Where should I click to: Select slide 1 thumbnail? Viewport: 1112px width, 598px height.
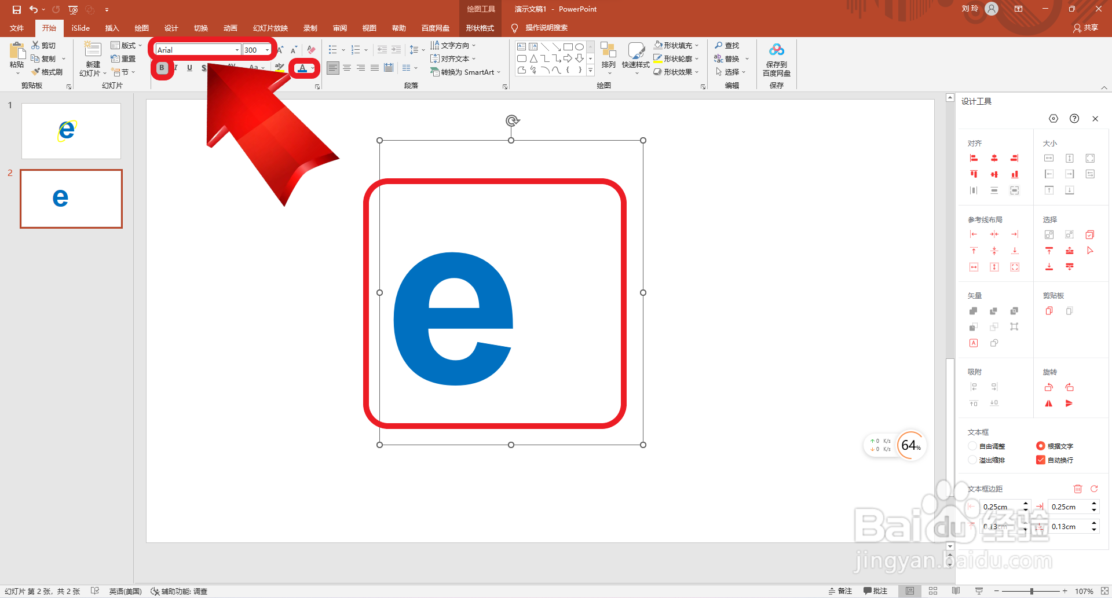(71, 131)
